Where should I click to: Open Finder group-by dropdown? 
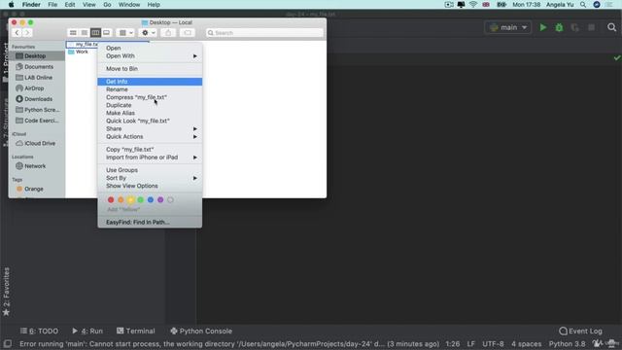(x=126, y=32)
